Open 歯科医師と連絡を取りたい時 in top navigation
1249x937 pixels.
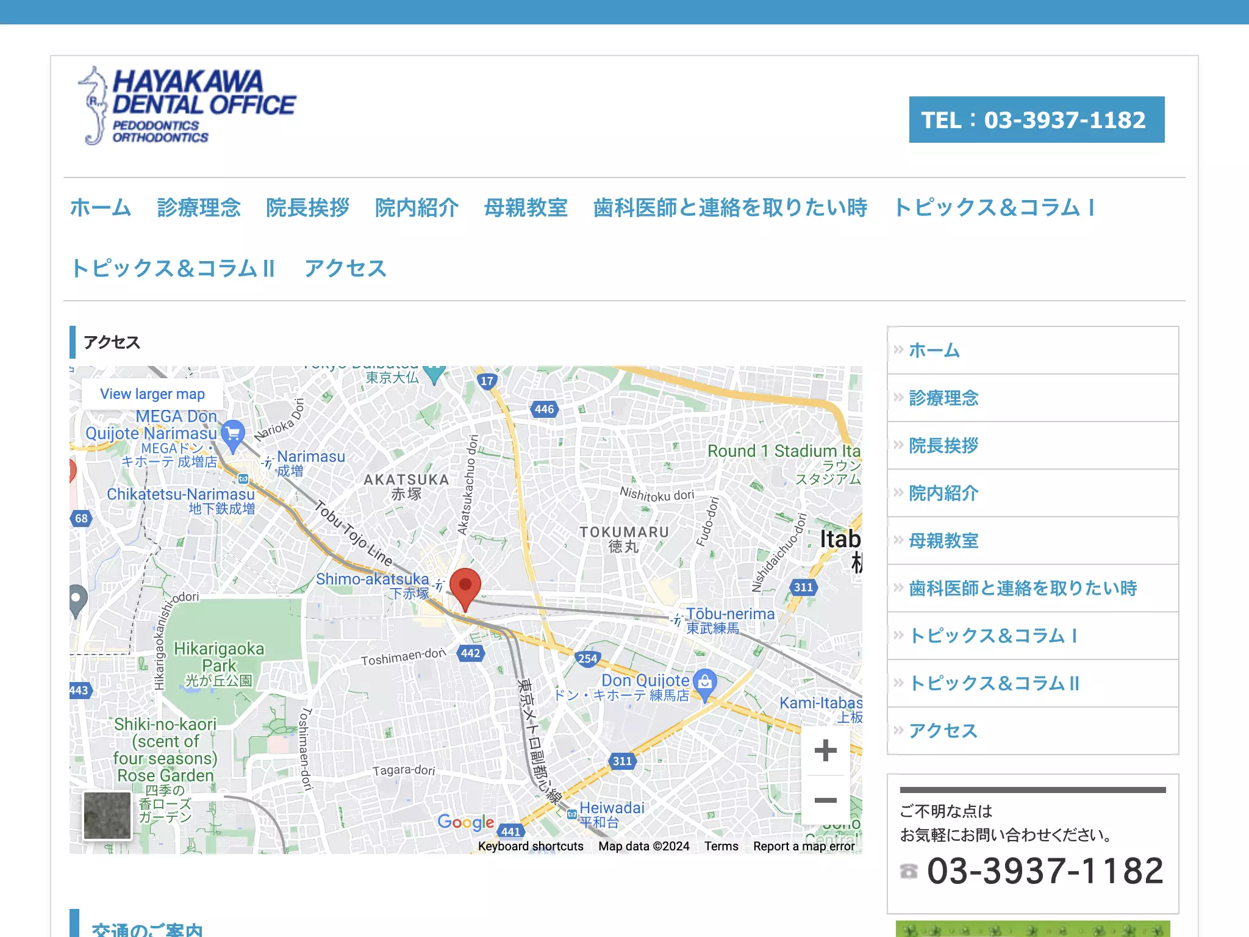pyautogui.click(x=731, y=207)
